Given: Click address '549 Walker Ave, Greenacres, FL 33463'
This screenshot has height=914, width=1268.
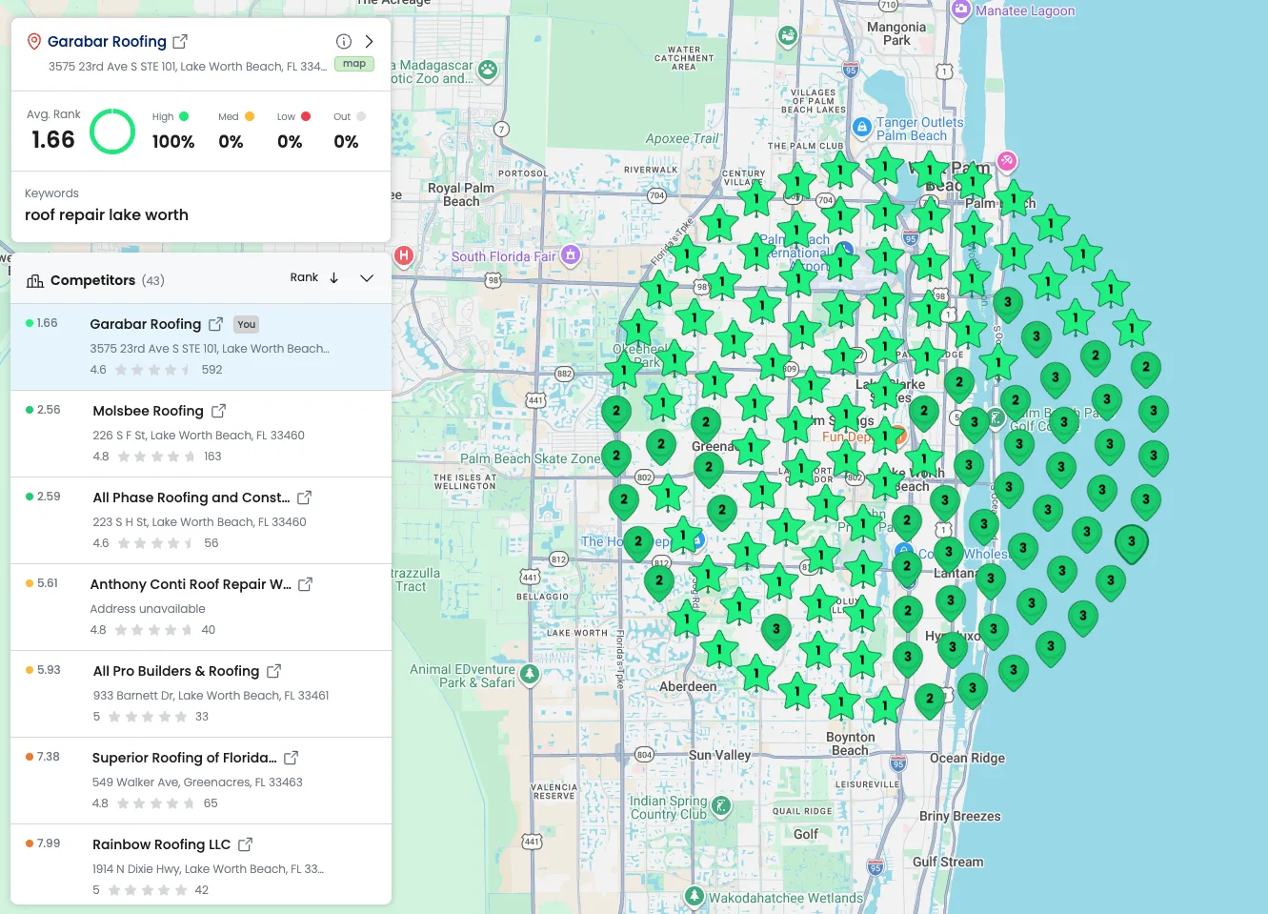Looking at the screenshot, I should coord(197,782).
